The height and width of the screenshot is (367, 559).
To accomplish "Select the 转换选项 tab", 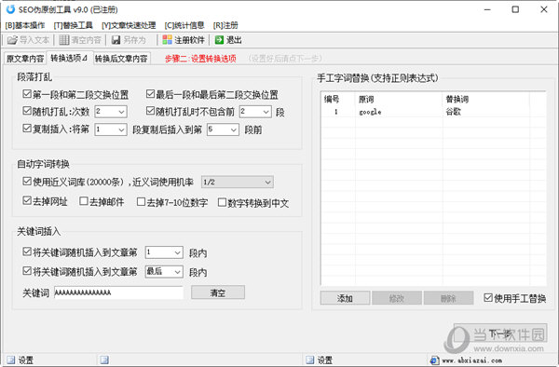I will (x=69, y=58).
